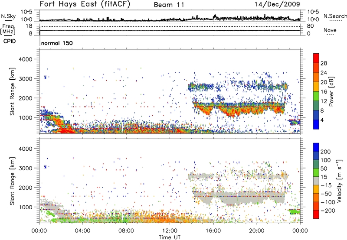347x240 pixels.
Task: Click the date "14/Dec/2009"
Action: pyautogui.click(x=277, y=4)
